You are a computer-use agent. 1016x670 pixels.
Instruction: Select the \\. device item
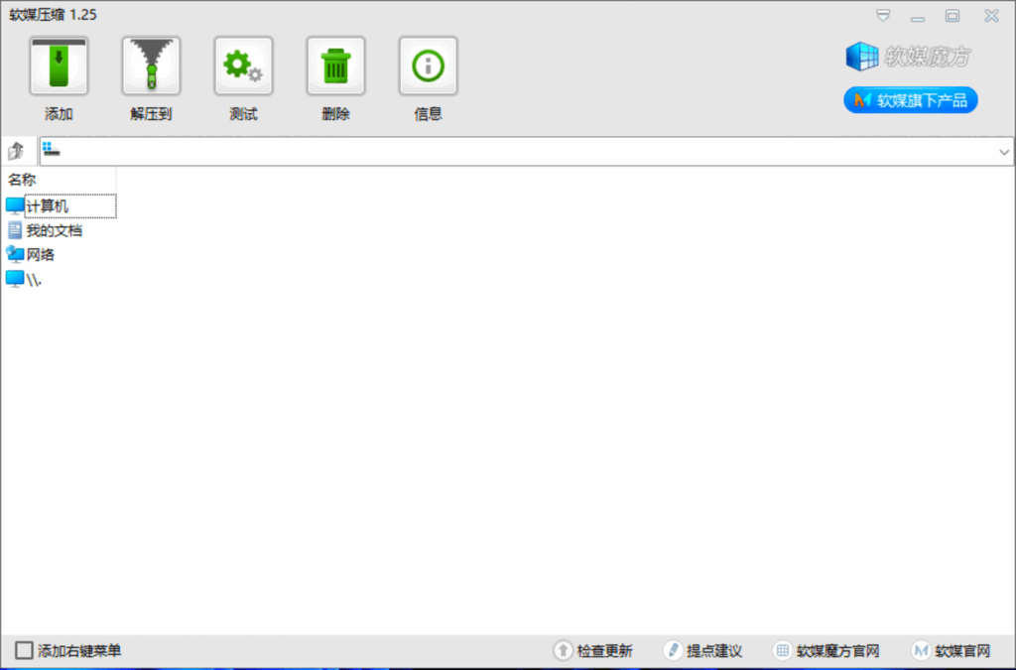tap(24, 279)
